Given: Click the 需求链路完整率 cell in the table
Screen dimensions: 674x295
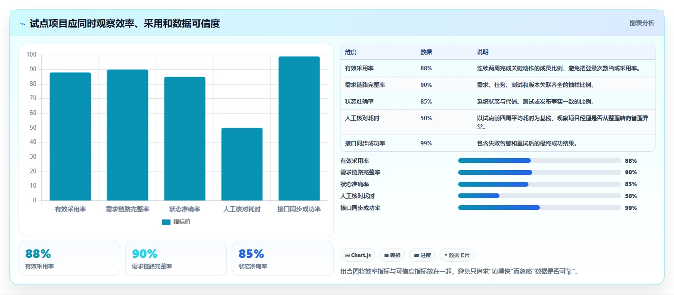Looking at the screenshot, I should (x=365, y=85).
